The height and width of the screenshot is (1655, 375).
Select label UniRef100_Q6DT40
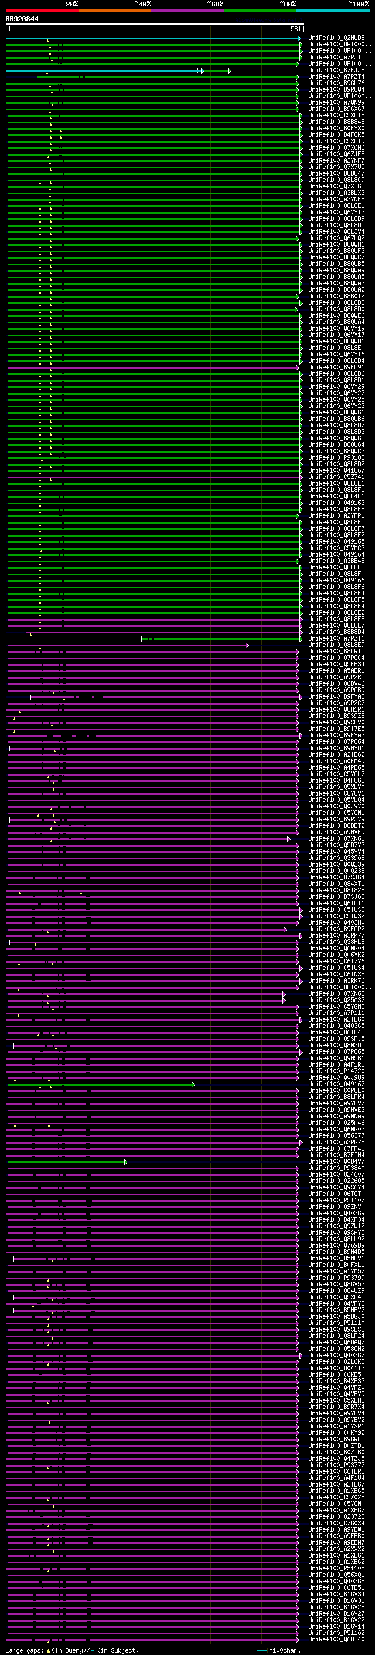336,1639
